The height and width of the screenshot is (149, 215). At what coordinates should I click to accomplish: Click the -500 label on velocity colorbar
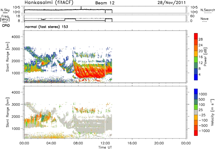point(203,126)
